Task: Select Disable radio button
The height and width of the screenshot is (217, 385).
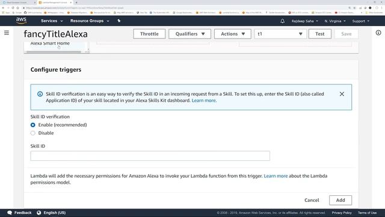Action: pyautogui.click(x=33, y=133)
